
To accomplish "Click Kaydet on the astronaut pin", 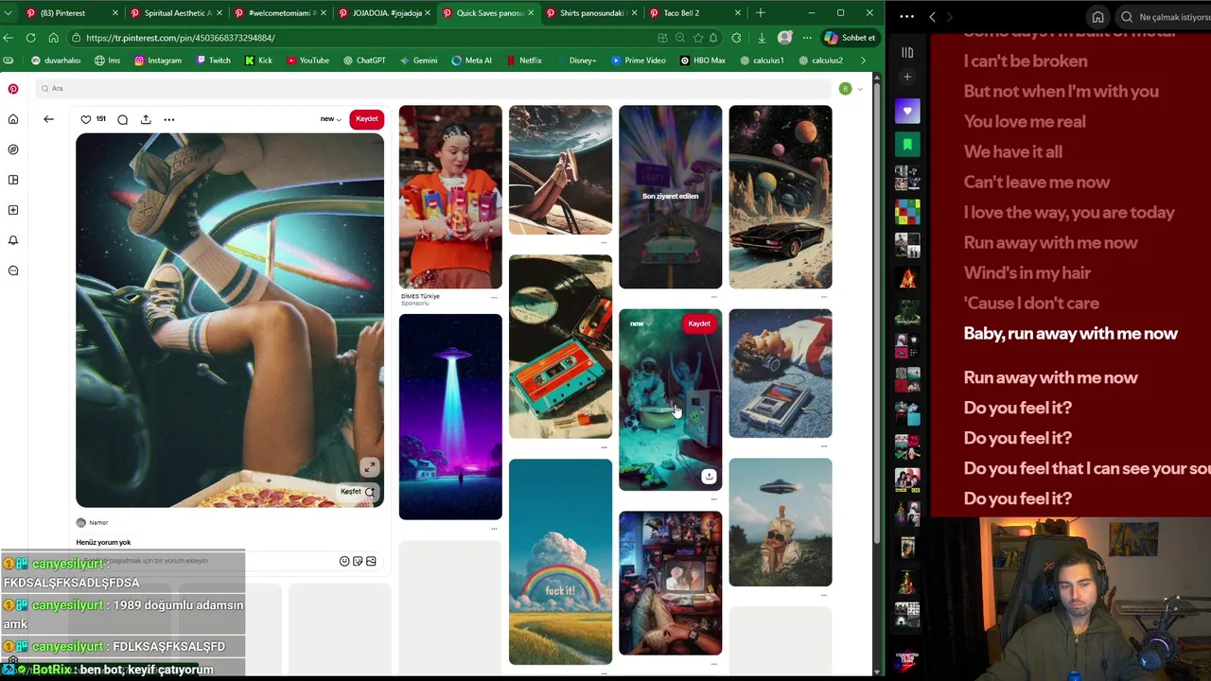I will pos(699,323).
